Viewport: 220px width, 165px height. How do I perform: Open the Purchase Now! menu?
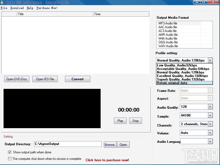[47, 8]
